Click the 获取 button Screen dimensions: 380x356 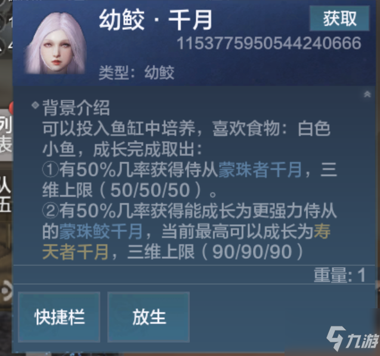pos(339,18)
